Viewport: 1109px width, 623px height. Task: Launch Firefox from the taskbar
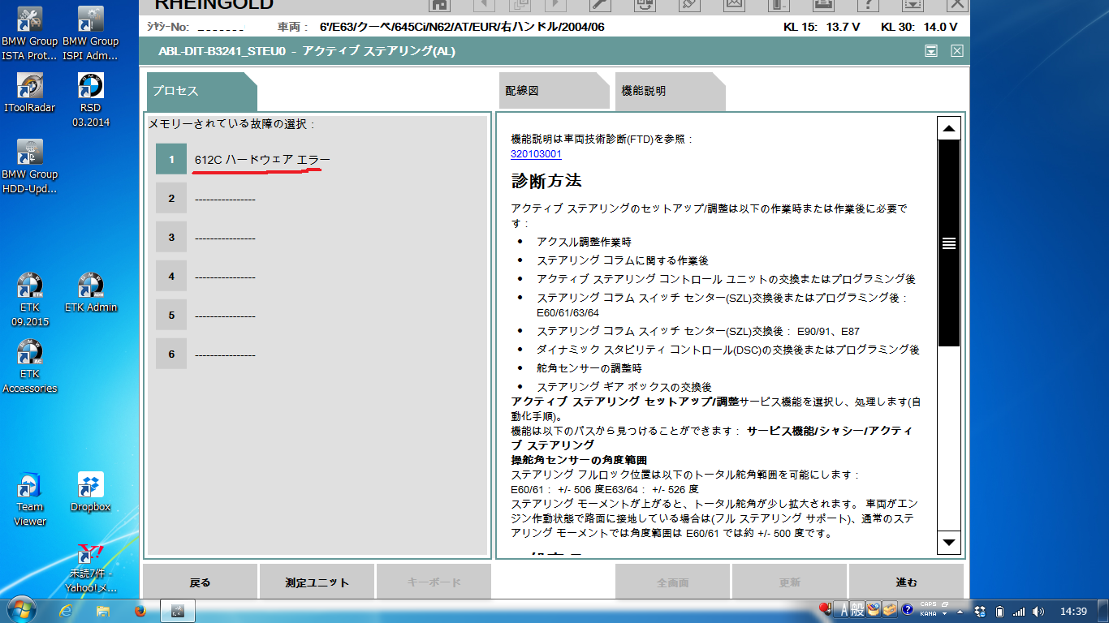pyautogui.click(x=140, y=610)
